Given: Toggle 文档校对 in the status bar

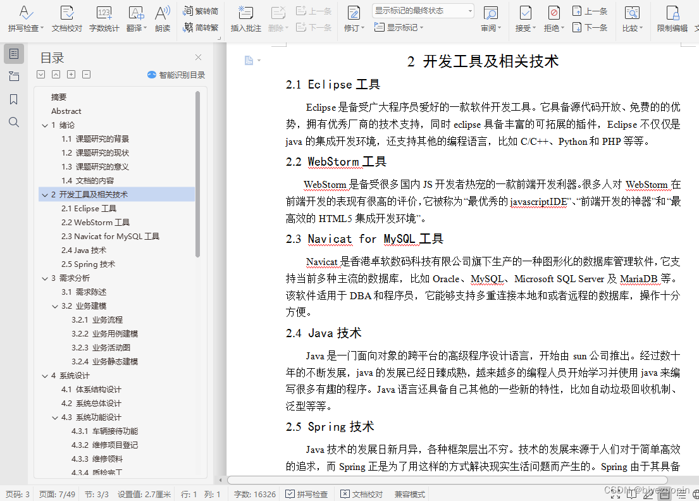Looking at the screenshot, I should pyautogui.click(x=362, y=494).
